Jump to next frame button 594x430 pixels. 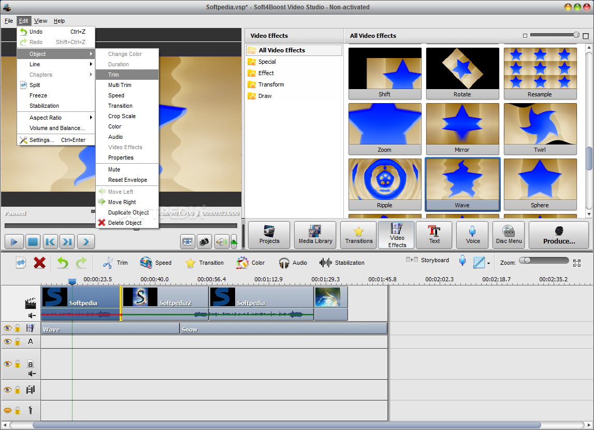point(67,242)
